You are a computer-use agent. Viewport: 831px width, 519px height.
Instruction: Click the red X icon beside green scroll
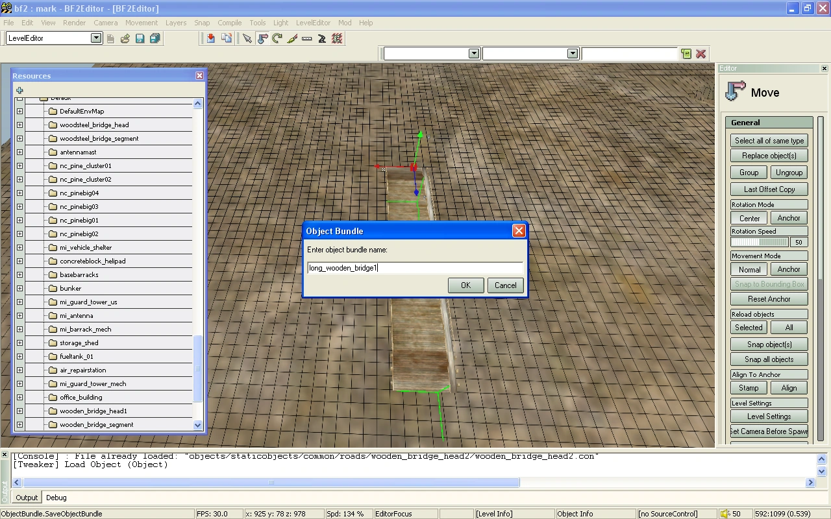tap(701, 54)
